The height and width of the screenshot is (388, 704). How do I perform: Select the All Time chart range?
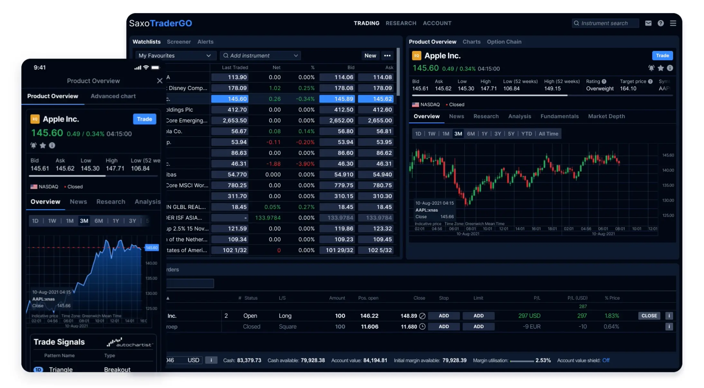click(x=548, y=134)
